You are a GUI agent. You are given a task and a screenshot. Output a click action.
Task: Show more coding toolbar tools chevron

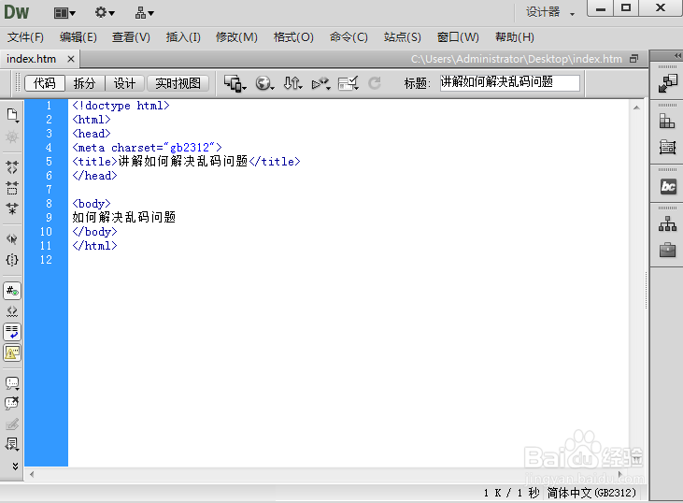15,466
